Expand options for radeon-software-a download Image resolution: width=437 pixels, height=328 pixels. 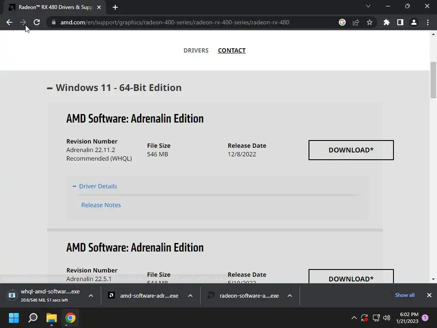[x=290, y=296]
